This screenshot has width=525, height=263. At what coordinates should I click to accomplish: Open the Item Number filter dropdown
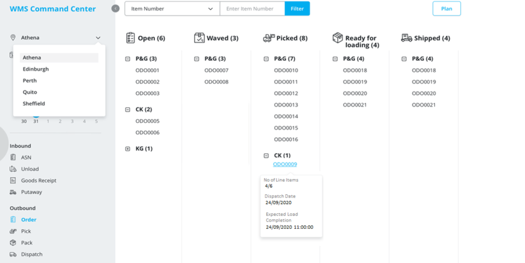click(172, 9)
